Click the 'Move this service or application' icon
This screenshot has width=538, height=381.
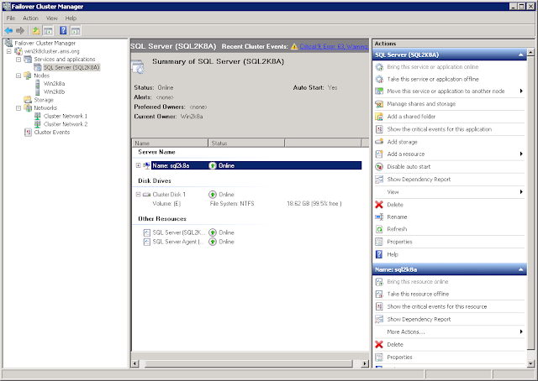pos(379,91)
